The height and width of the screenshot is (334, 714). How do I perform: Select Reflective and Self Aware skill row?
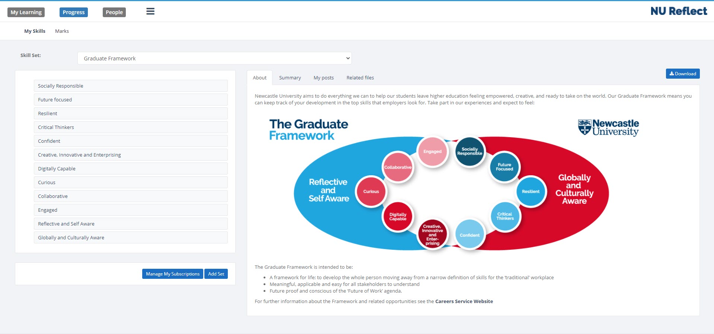pyautogui.click(x=131, y=224)
